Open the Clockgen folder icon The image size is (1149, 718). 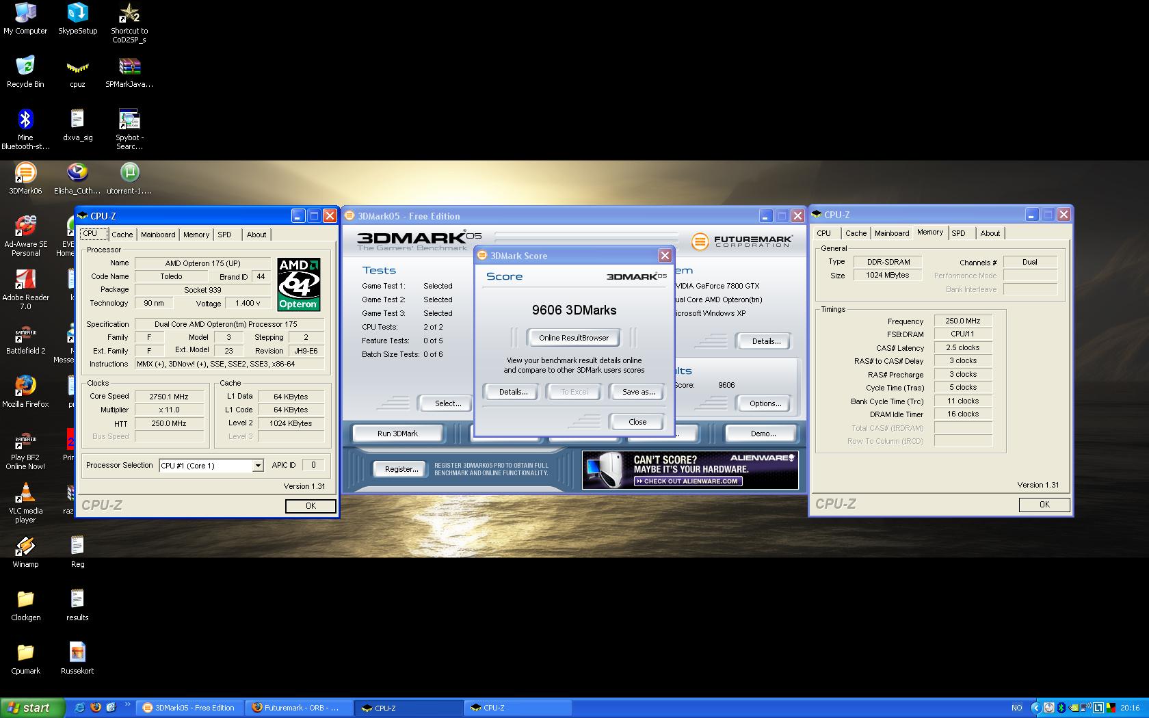(x=25, y=605)
